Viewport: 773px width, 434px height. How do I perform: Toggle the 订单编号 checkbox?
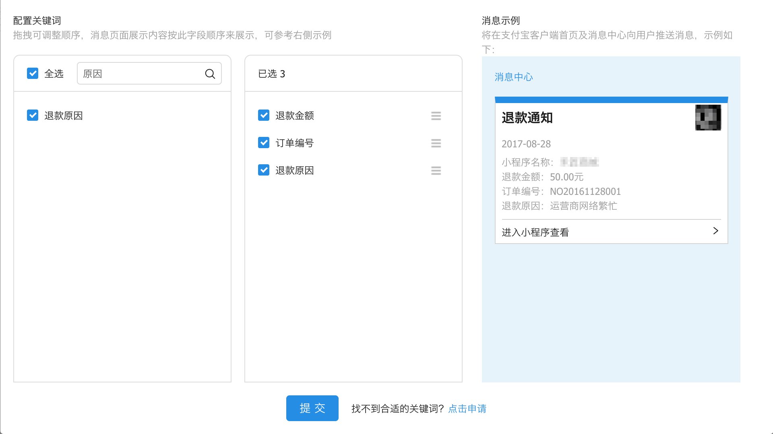pos(264,143)
